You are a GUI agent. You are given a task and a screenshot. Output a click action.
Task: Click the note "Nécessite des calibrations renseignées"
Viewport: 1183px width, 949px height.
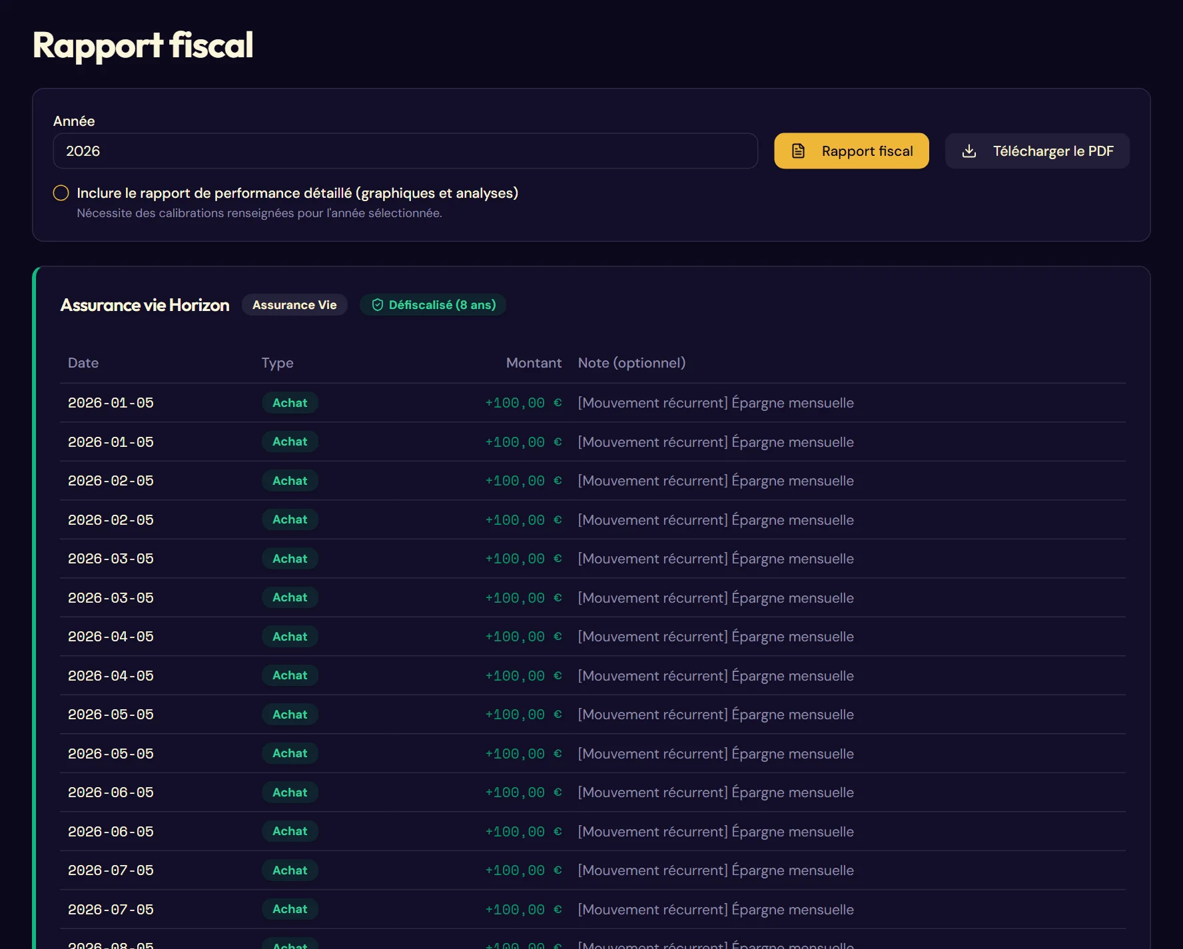259,213
